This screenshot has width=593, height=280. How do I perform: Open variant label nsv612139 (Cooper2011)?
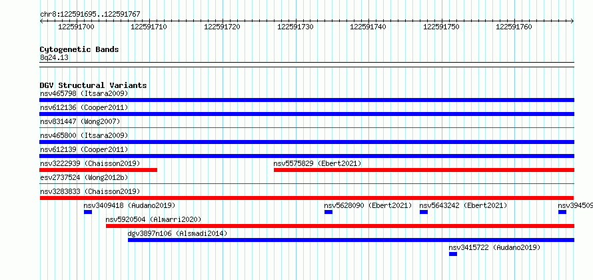[84, 149]
